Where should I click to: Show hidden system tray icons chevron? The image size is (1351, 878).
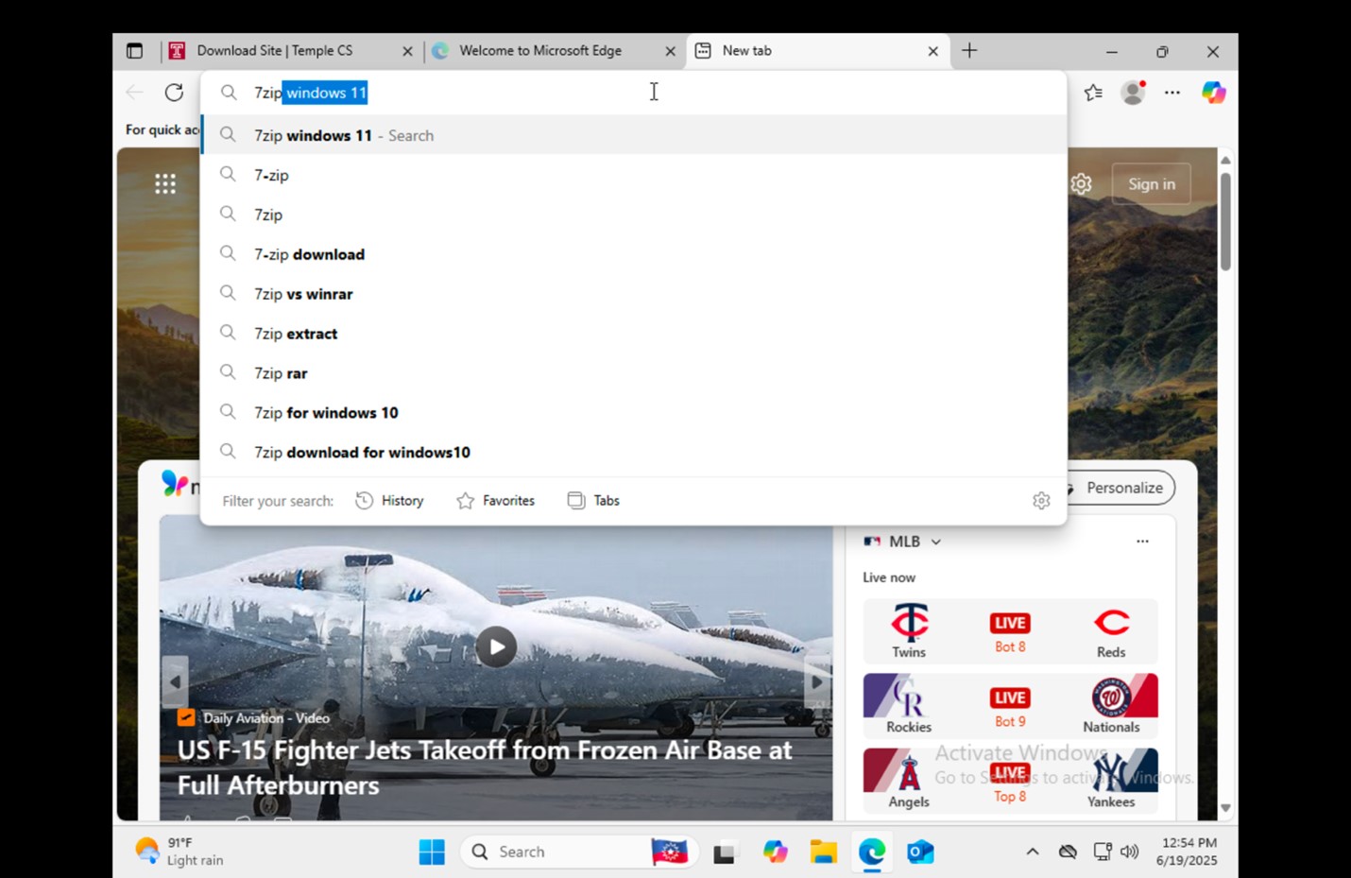(x=1033, y=852)
